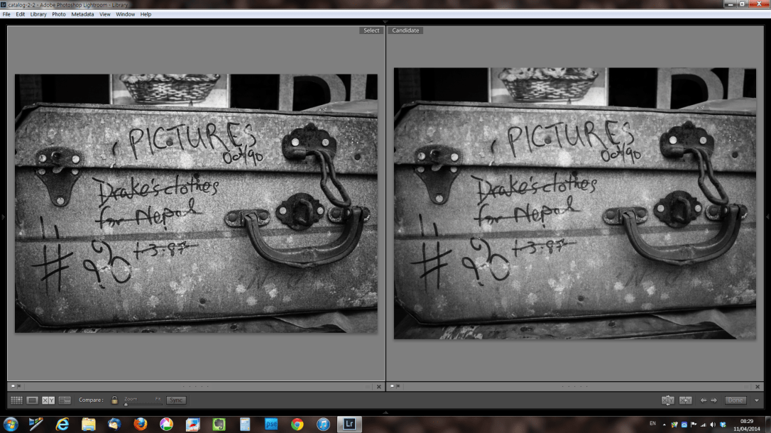Swap Select and Candidate with the swap icon

coord(668,399)
